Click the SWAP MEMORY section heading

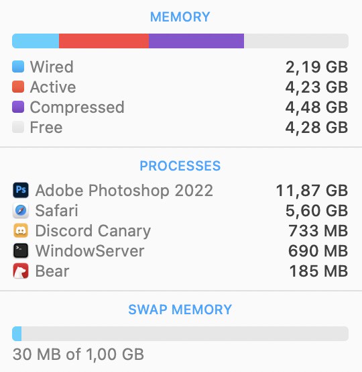pyautogui.click(x=180, y=310)
